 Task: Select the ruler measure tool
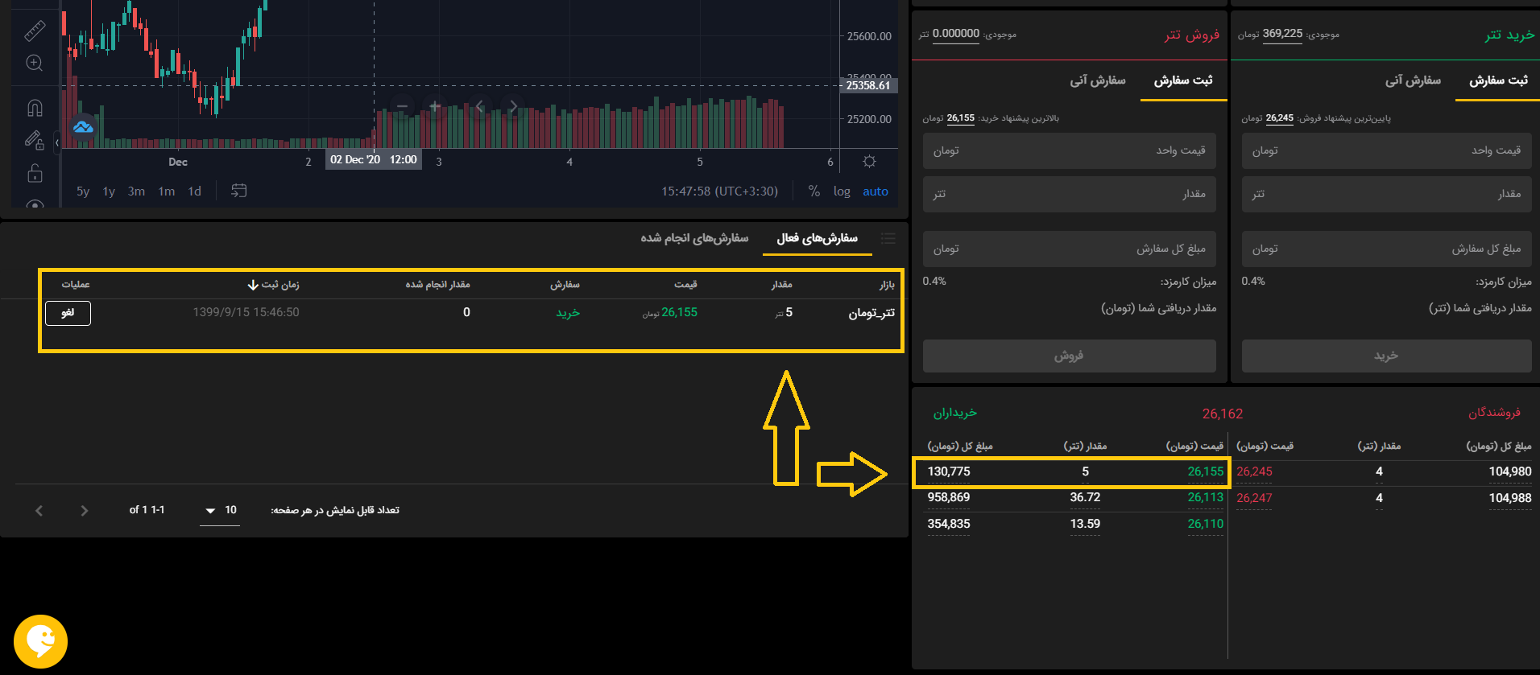35,31
